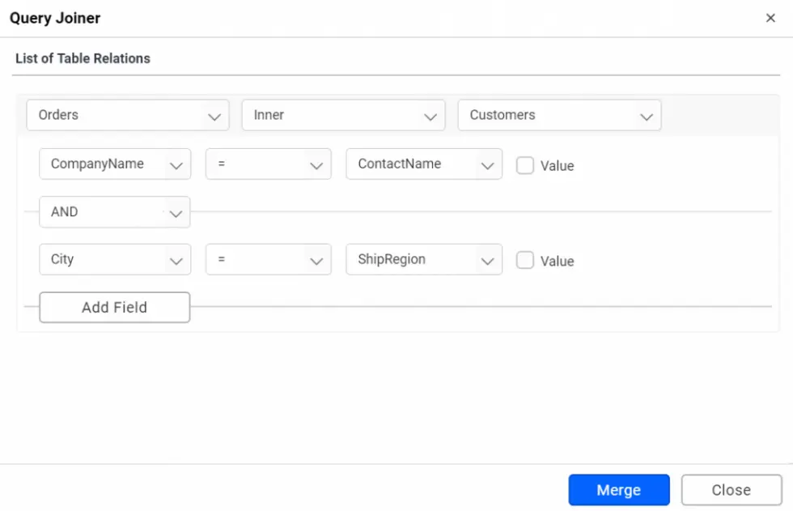Open the Orders left table dropdown
The height and width of the screenshot is (511, 793).
coord(127,115)
